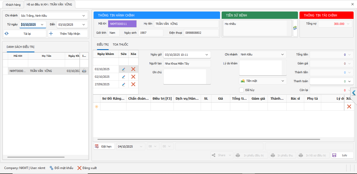Image resolution: width=357 pixels, height=174 pixels.
Task: Click Đăng xuất to log out
Action: tap(87, 168)
